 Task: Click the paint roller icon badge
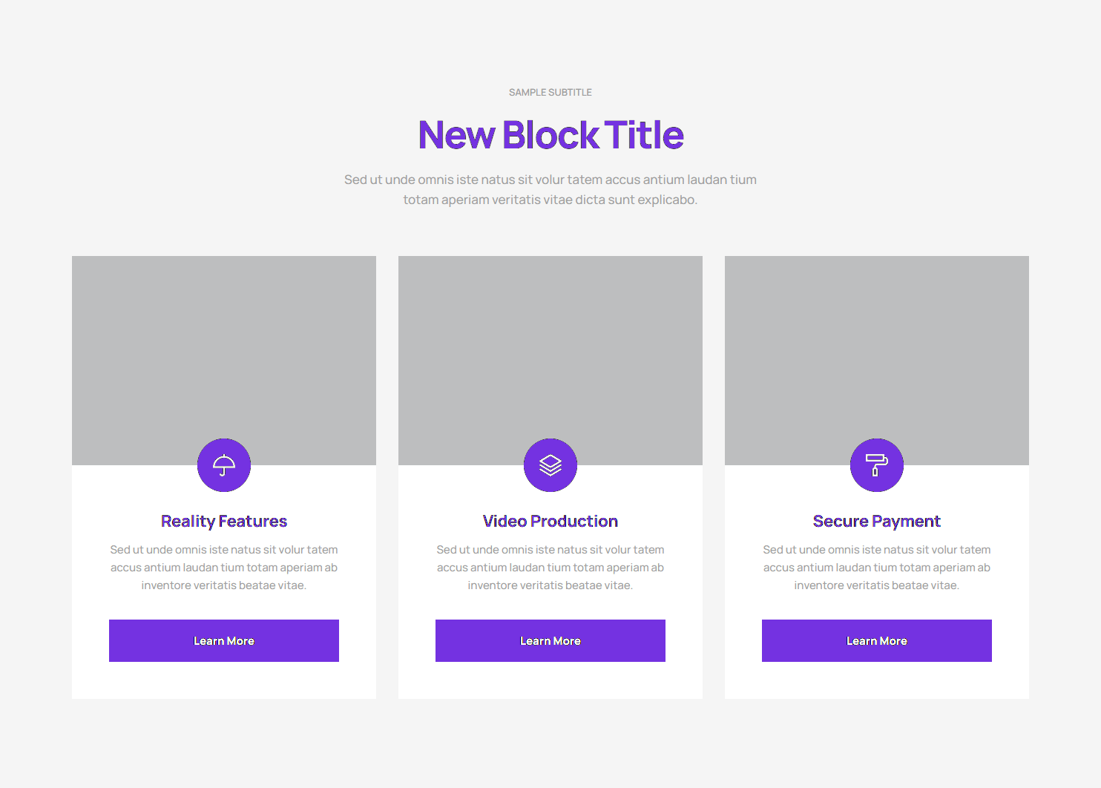click(x=877, y=465)
